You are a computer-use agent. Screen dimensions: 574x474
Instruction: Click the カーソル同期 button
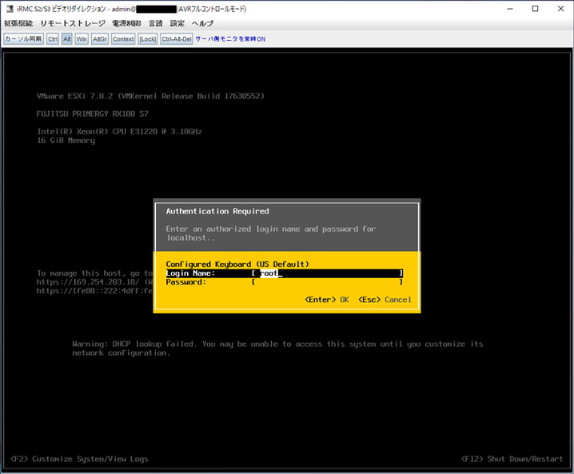pos(23,39)
